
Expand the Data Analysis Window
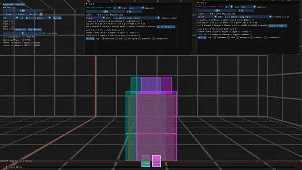coord(7,161)
